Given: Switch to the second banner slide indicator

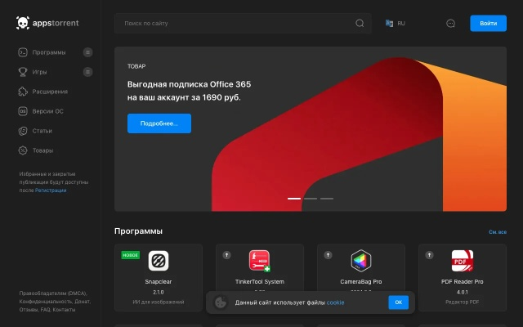Looking at the screenshot, I should click(x=311, y=199).
